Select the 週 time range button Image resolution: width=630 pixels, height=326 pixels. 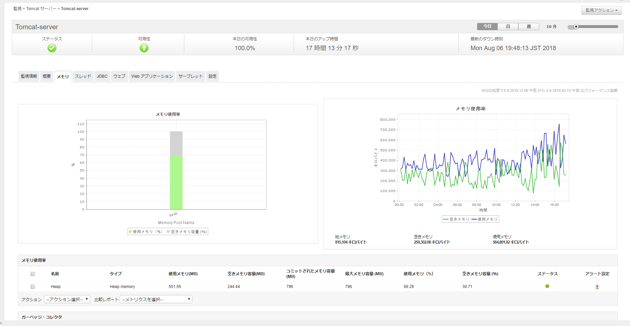pyautogui.click(x=528, y=27)
